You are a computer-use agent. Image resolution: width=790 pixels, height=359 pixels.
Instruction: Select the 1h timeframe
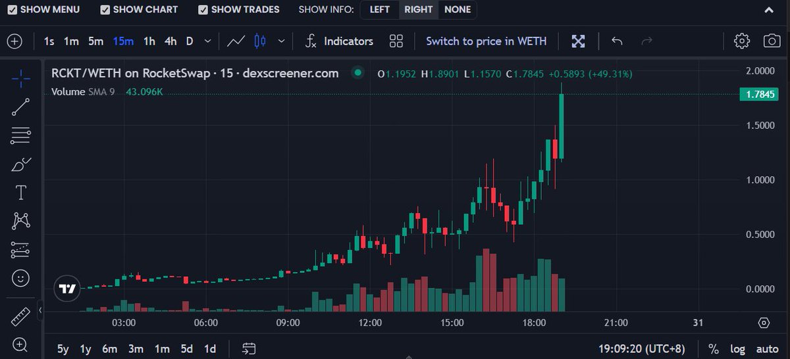[149, 41]
